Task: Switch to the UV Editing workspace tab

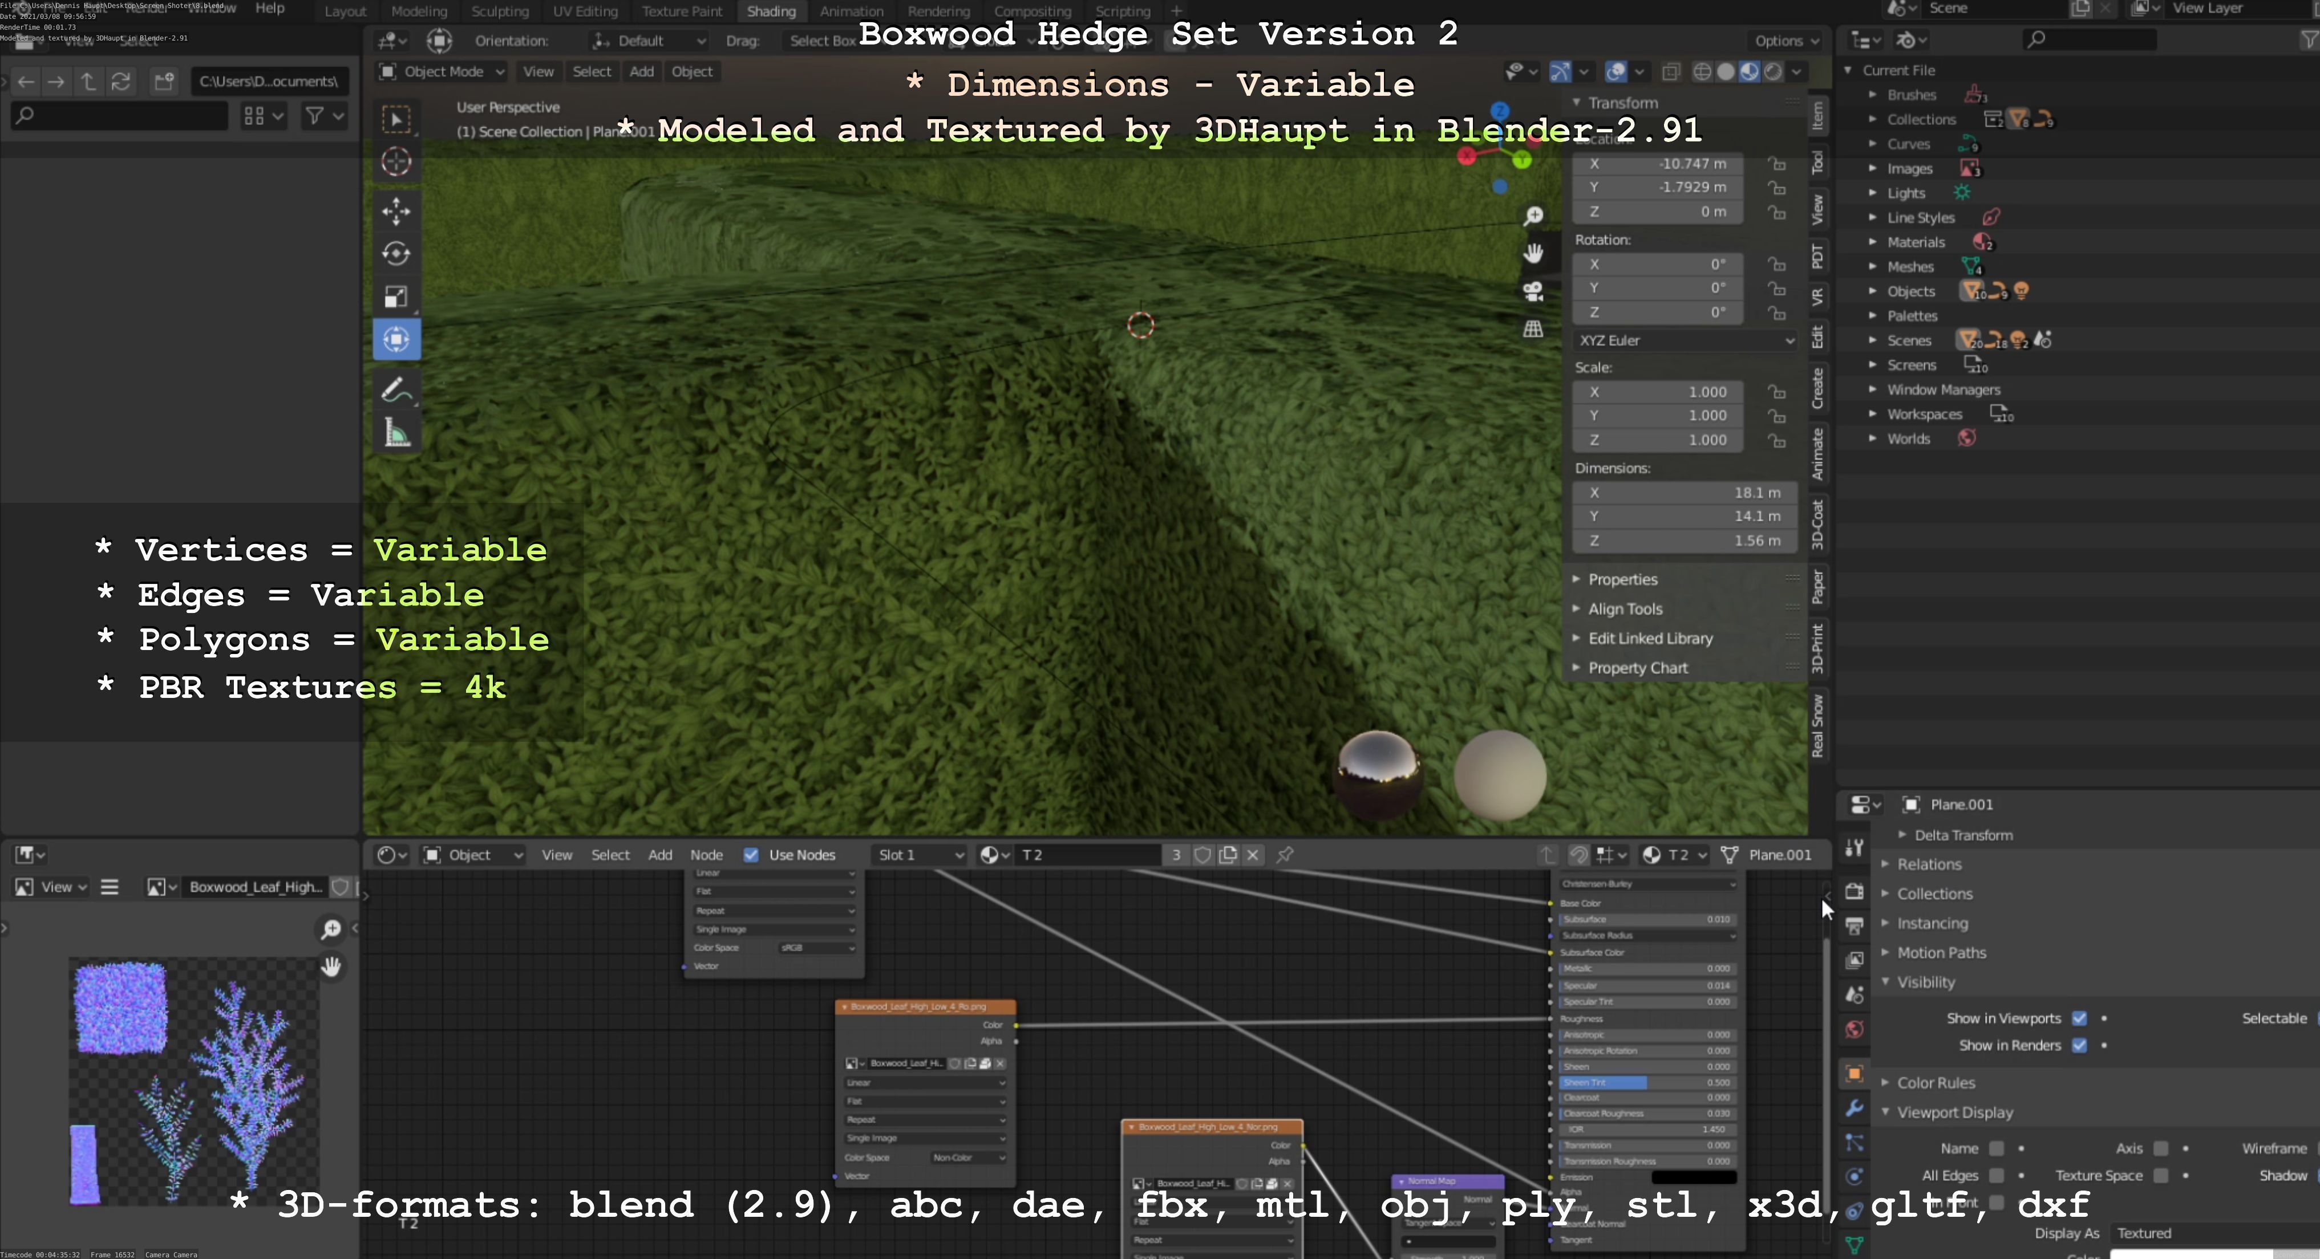Action: [585, 11]
